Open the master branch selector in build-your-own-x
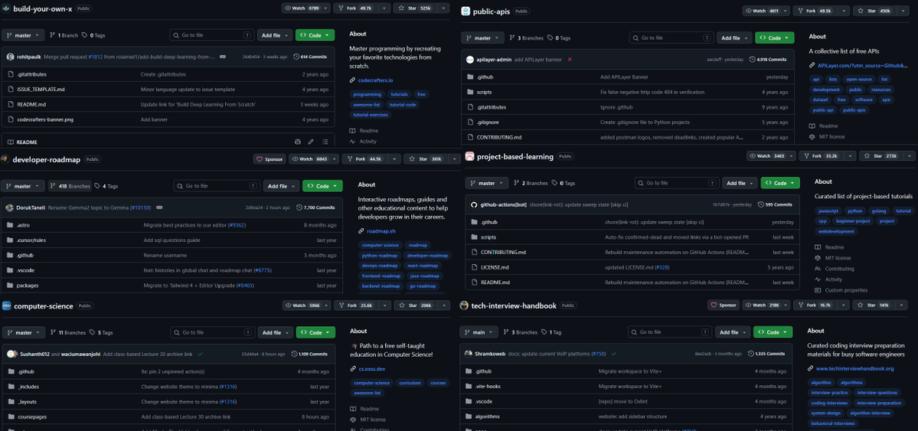This screenshot has width=918, height=431. (x=23, y=35)
